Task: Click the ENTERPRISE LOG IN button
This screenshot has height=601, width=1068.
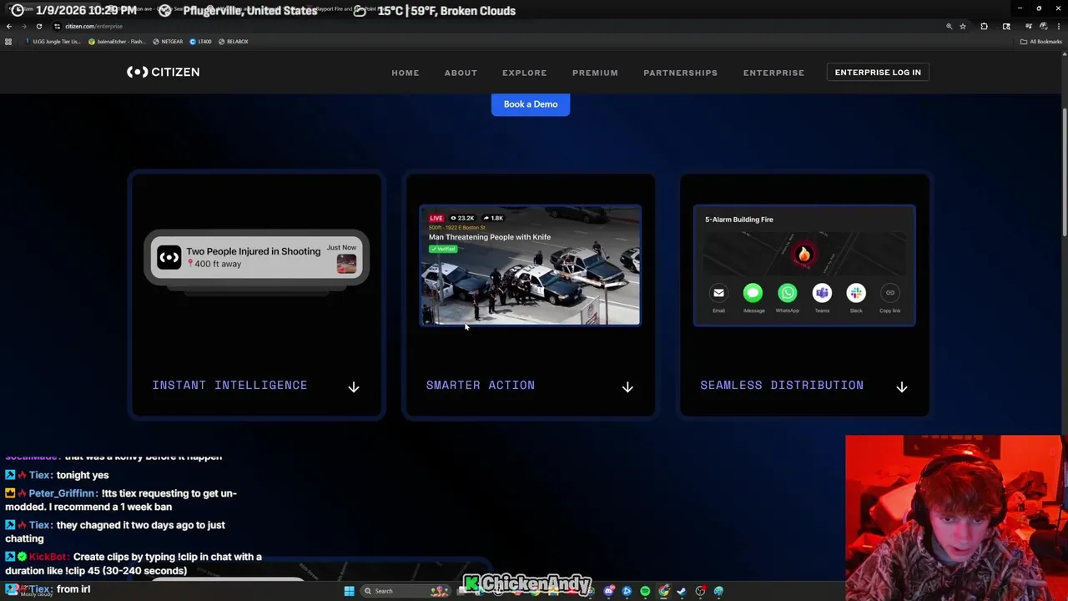Action: (x=878, y=73)
